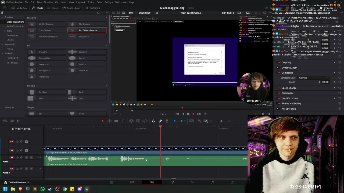Open the Playback menu
This screenshot has height=193, width=344.
(x=81, y=2)
